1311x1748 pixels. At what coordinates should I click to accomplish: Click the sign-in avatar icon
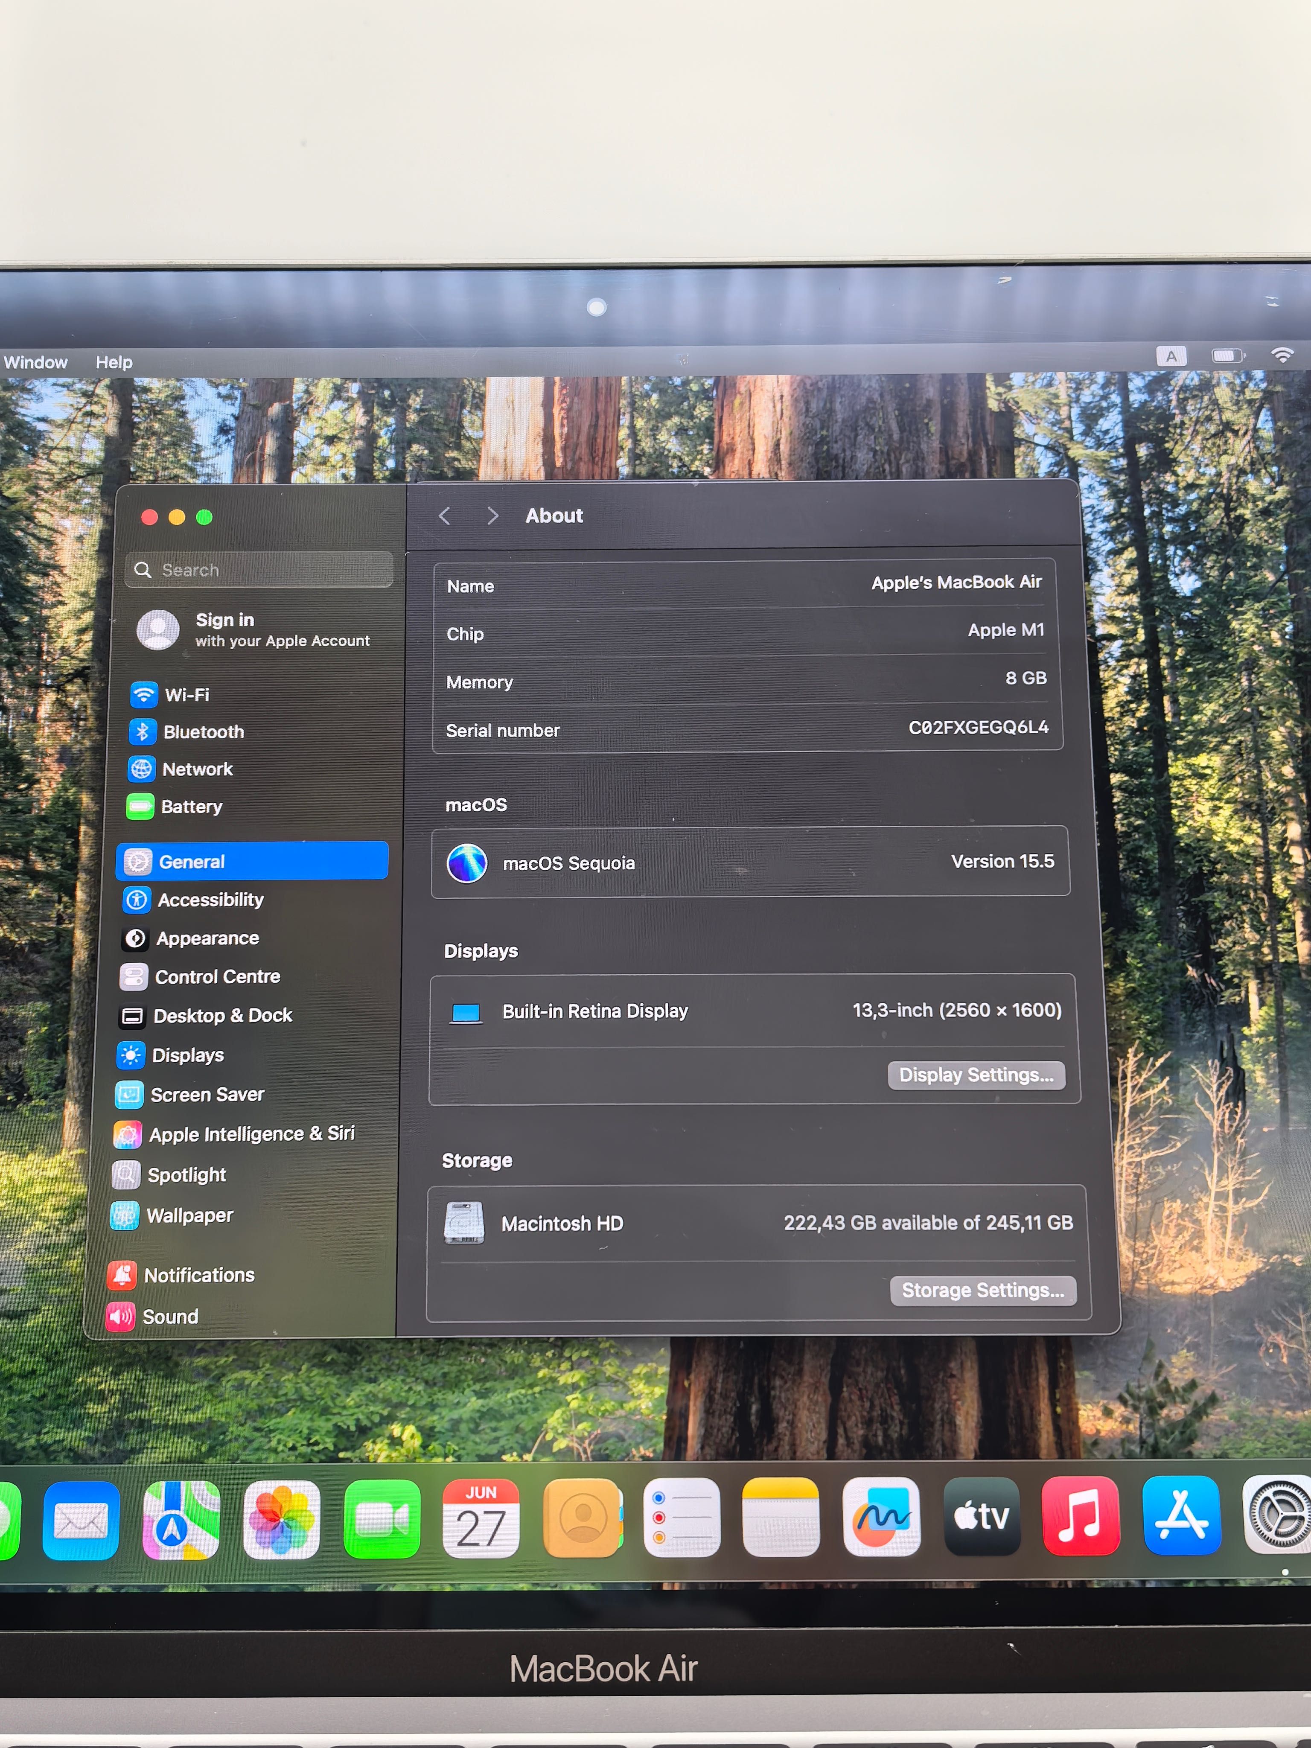pyautogui.click(x=158, y=630)
